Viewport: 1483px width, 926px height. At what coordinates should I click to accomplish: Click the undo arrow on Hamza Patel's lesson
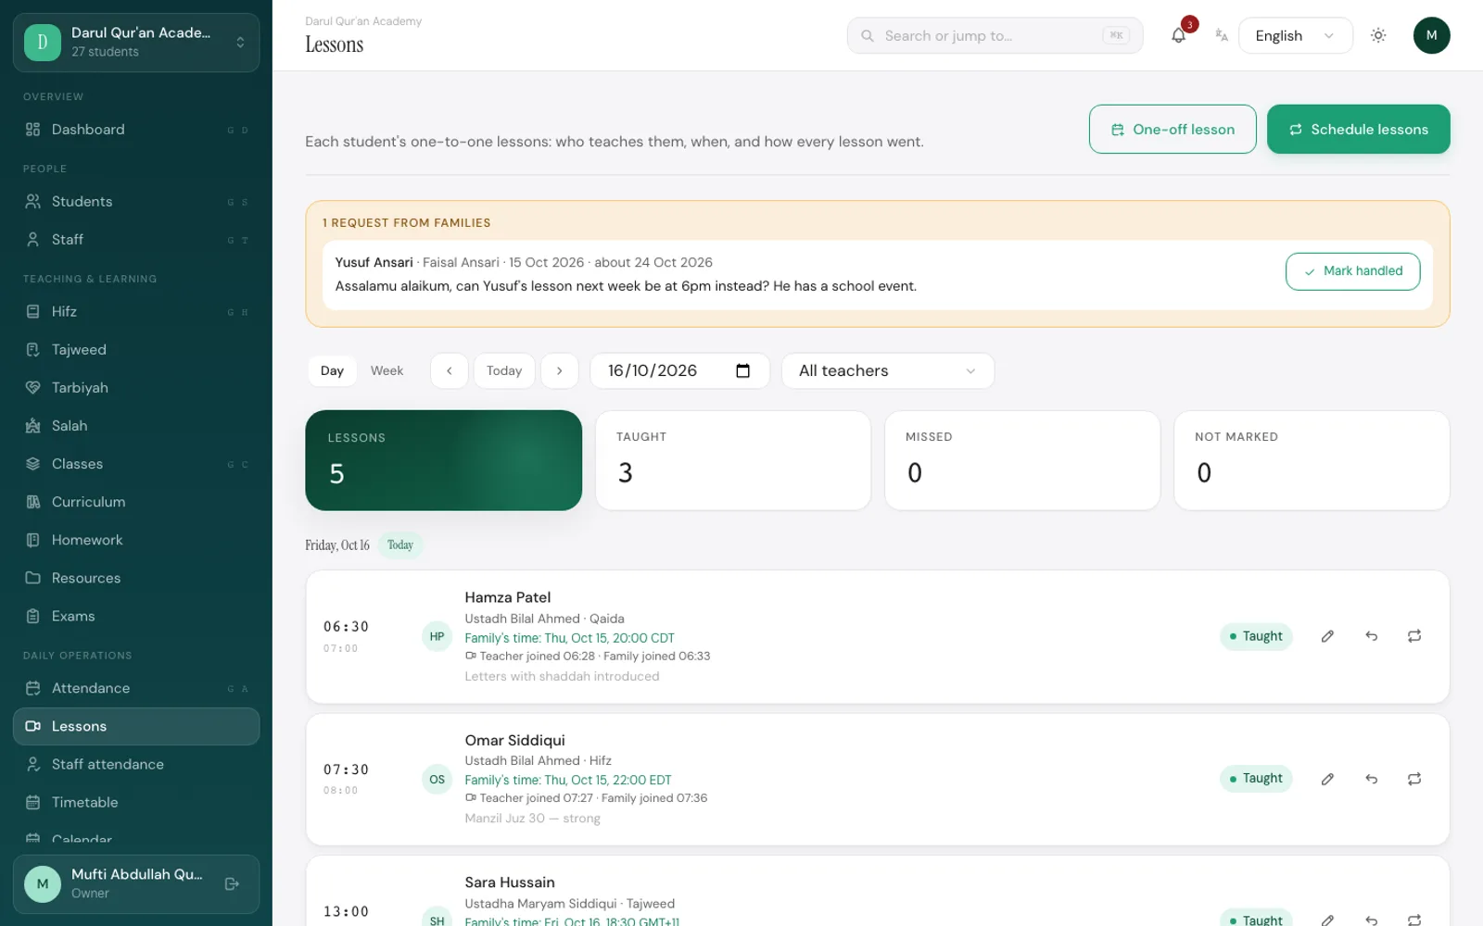1371,636
